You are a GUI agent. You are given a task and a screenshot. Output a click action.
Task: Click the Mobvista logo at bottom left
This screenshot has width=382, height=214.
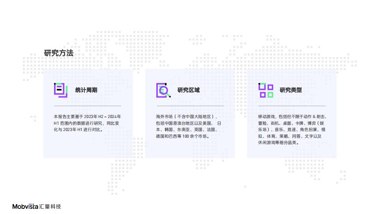coord(25,207)
